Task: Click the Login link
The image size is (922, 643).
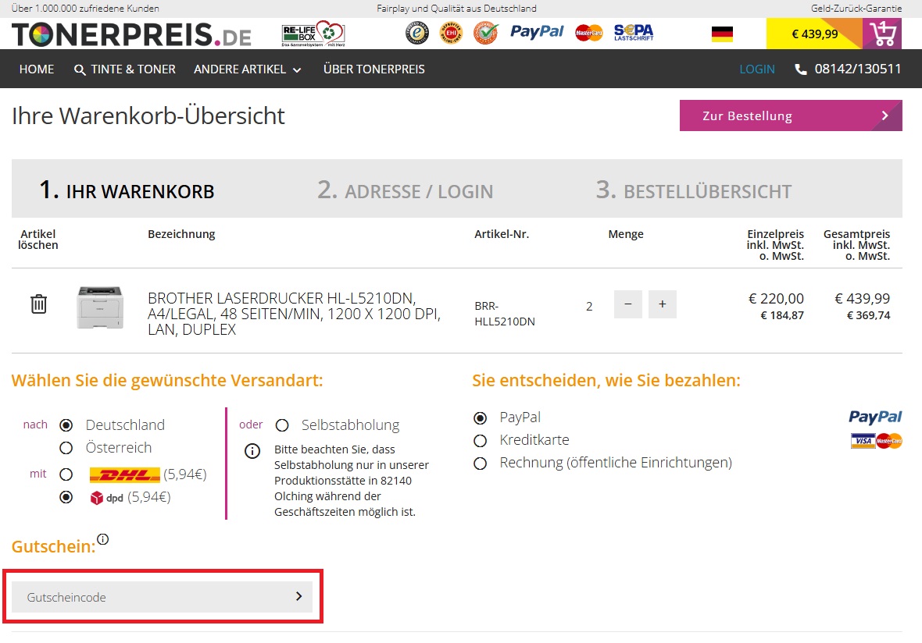Action: tap(757, 69)
